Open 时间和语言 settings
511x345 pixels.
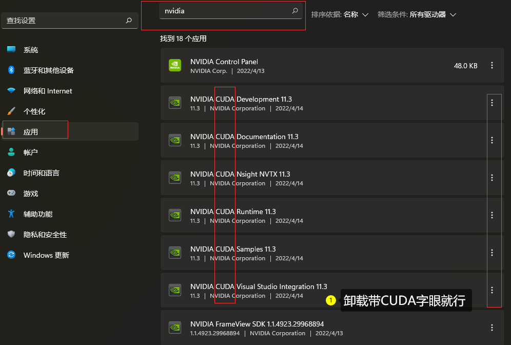click(70, 173)
